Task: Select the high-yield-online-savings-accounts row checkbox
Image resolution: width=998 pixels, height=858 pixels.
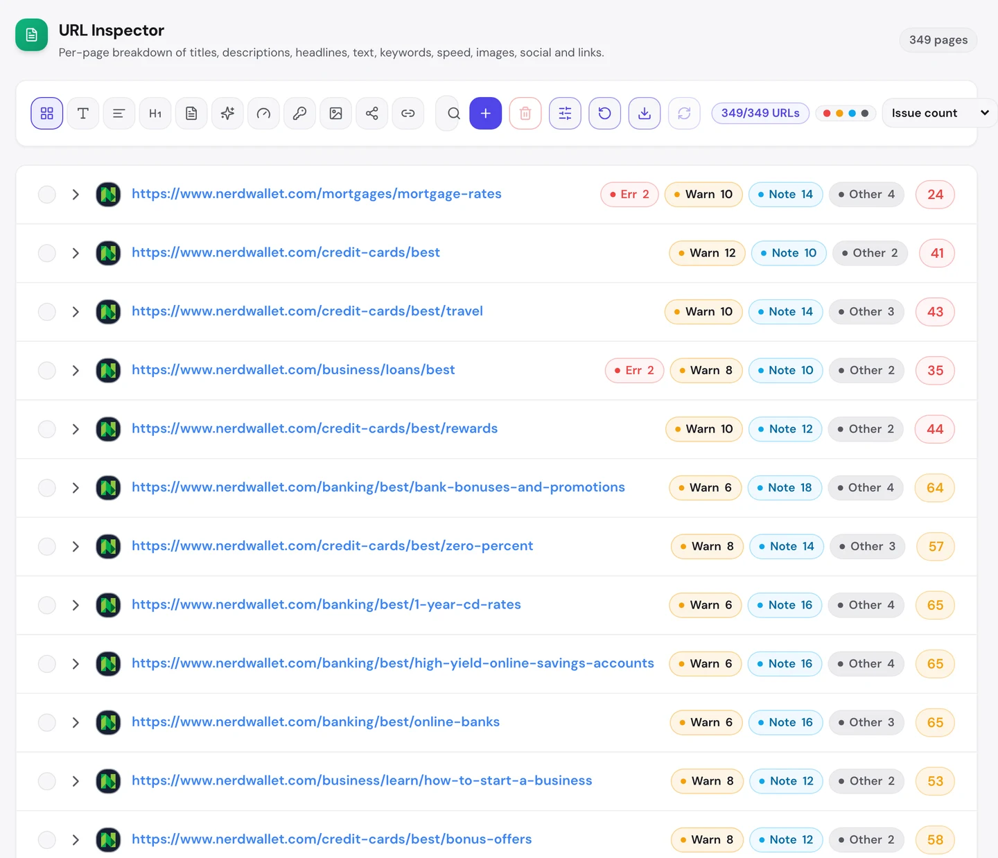Action: [x=47, y=664]
